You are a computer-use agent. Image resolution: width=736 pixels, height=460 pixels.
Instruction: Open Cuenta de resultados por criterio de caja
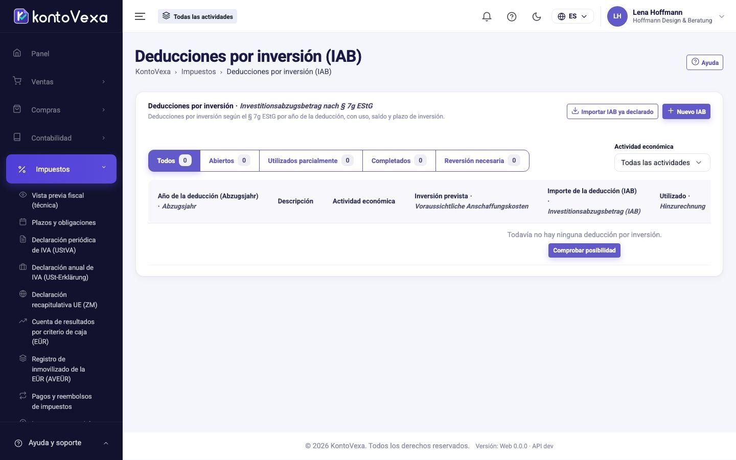[63, 332]
